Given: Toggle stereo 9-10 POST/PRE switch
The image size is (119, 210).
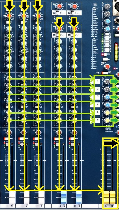Looking at the screenshot, I should click(x=58, y=107).
